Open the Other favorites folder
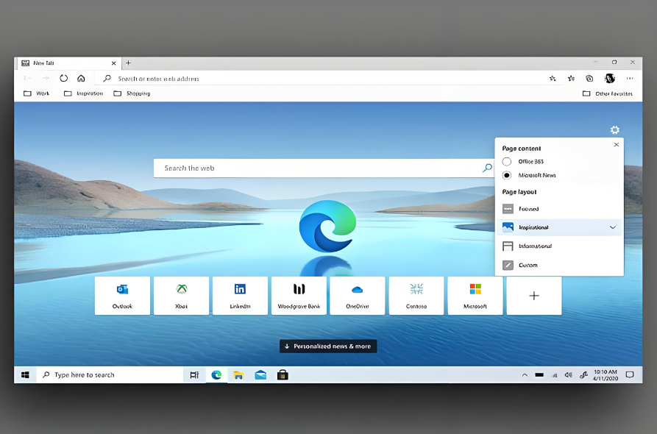Image resolution: width=657 pixels, height=434 pixels. click(608, 93)
